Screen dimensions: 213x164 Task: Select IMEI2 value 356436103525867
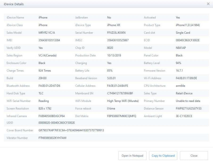coord(118,40)
